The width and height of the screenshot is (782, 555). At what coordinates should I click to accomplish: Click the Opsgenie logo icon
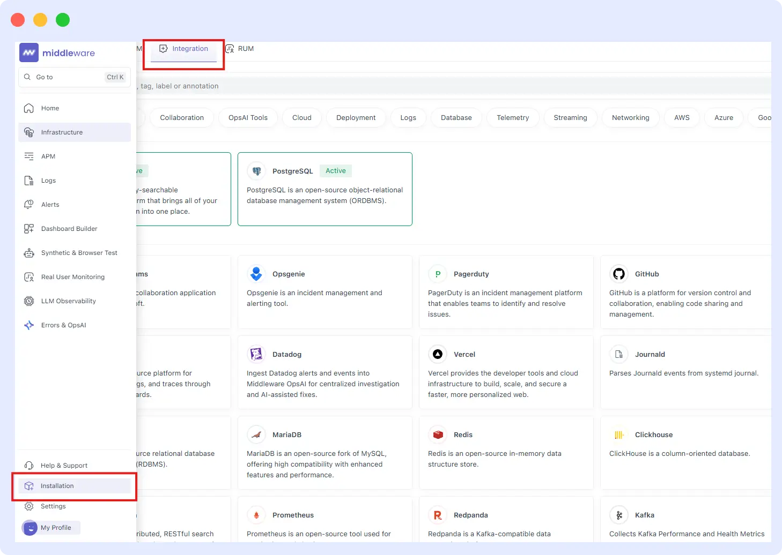click(x=256, y=274)
